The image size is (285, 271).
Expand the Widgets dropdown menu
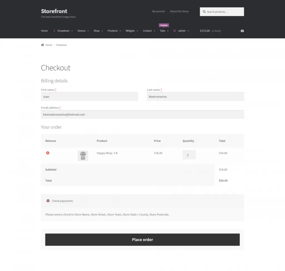(132, 31)
